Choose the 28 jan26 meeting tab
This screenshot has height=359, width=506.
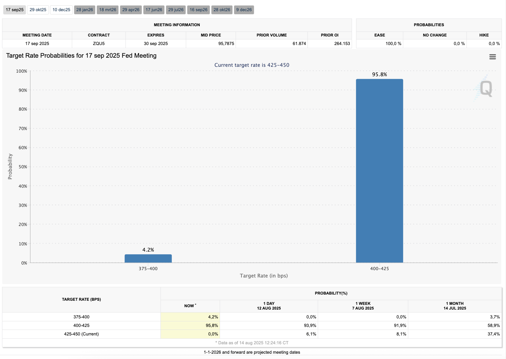tap(85, 10)
